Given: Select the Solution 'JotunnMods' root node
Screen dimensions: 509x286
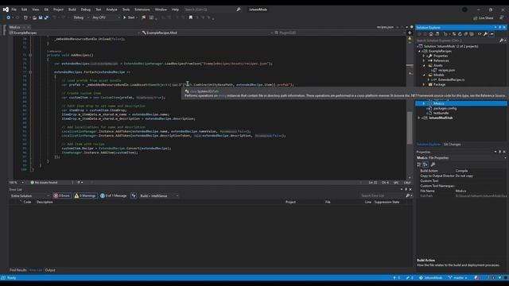Looking at the screenshot, I should click(451, 46).
